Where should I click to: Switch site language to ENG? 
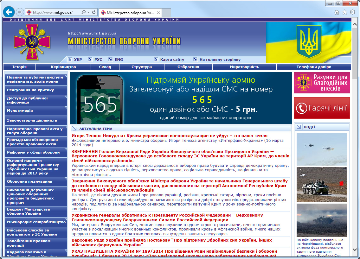point(119,60)
